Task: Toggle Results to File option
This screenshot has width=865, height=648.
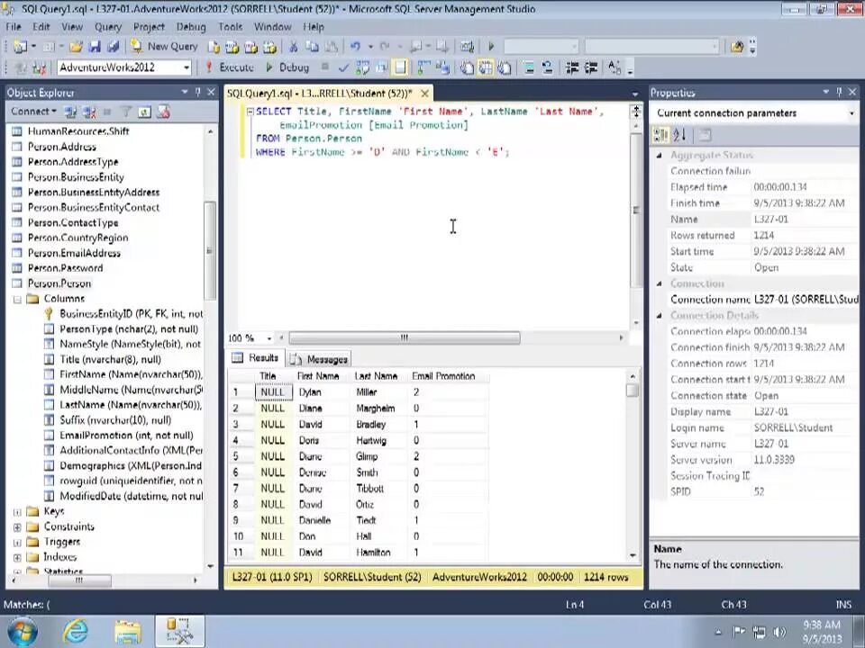Action: point(505,67)
